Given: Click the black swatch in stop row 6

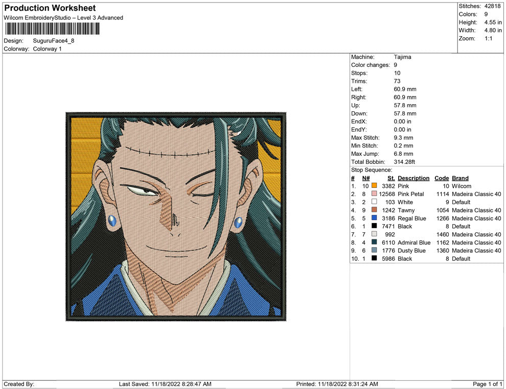Looking at the screenshot, I should pyautogui.click(x=374, y=226).
